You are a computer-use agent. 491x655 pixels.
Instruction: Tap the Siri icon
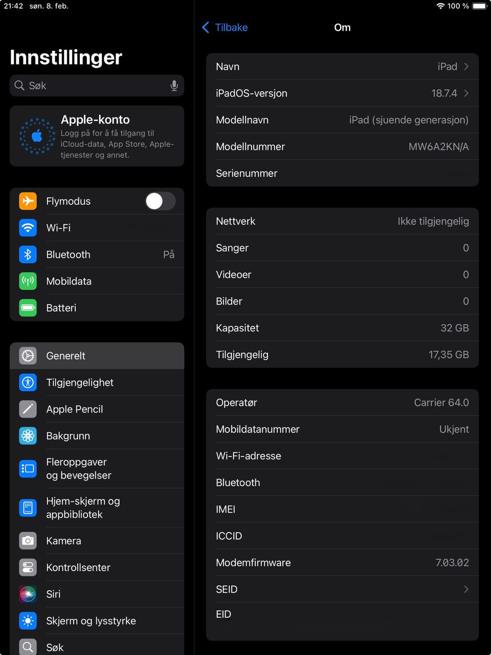coord(28,594)
